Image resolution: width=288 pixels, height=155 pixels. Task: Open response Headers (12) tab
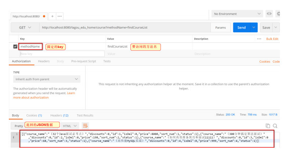click(x=60, y=115)
